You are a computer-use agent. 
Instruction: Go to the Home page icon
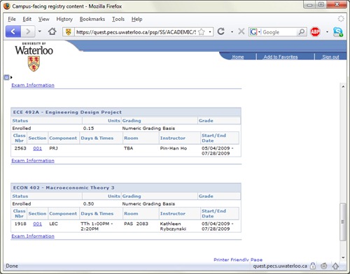(x=52, y=31)
